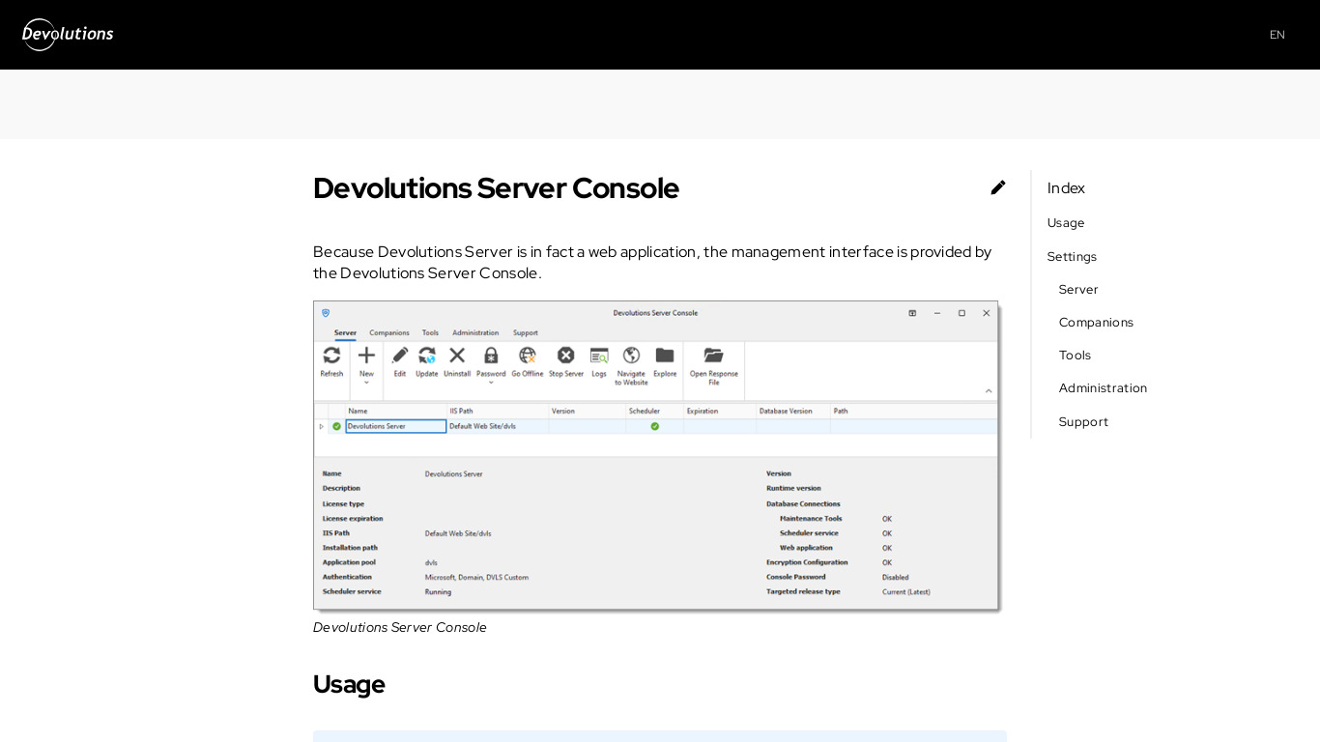The image size is (1320, 742).
Task: Open the Server entry in Index sidebar
Action: pyautogui.click(x=1078, y=290)
